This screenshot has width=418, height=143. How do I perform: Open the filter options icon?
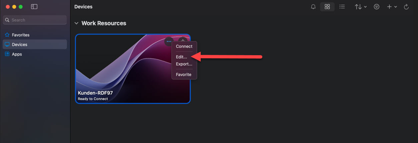point(377,7)
